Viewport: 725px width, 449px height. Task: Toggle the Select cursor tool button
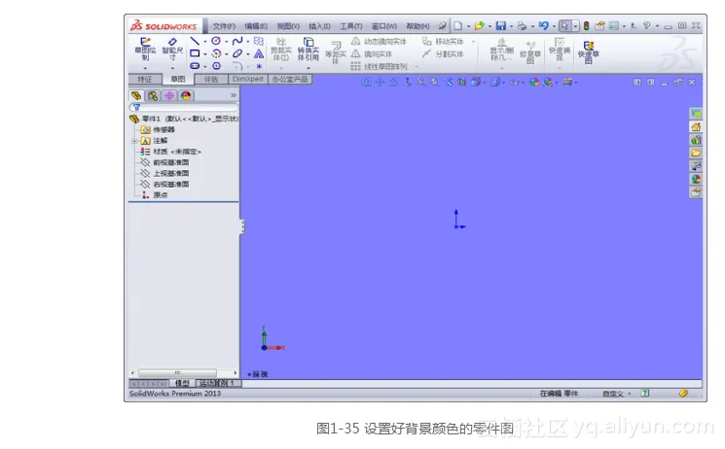[564, 26]
